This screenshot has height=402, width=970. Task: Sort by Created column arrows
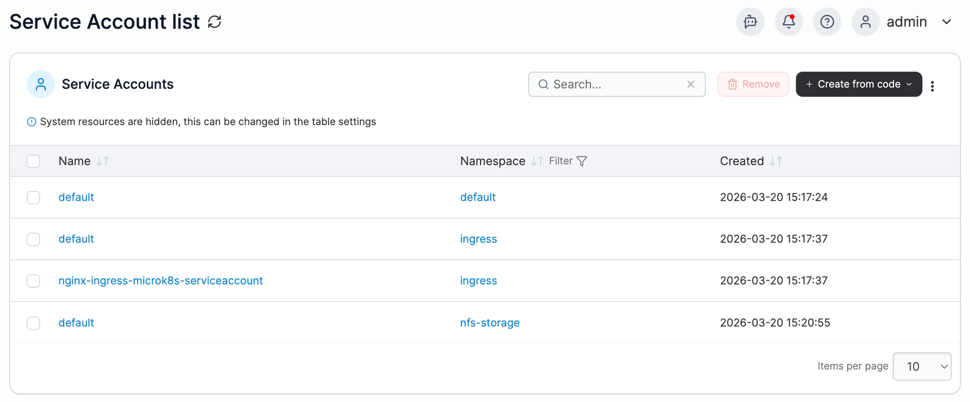[x=776, y=161]
